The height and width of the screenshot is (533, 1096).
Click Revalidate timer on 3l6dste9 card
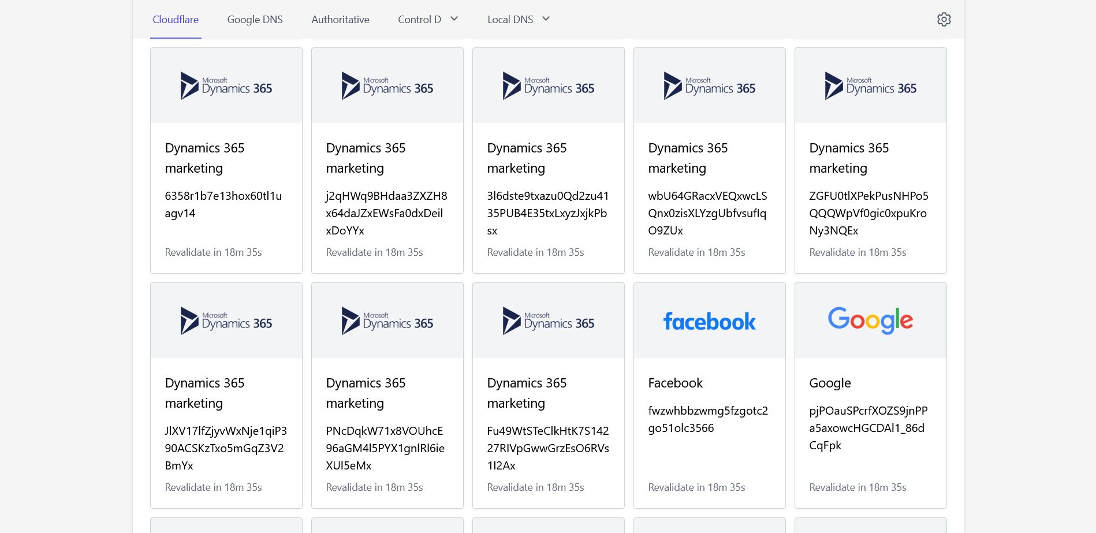click(x=535, y=252)
